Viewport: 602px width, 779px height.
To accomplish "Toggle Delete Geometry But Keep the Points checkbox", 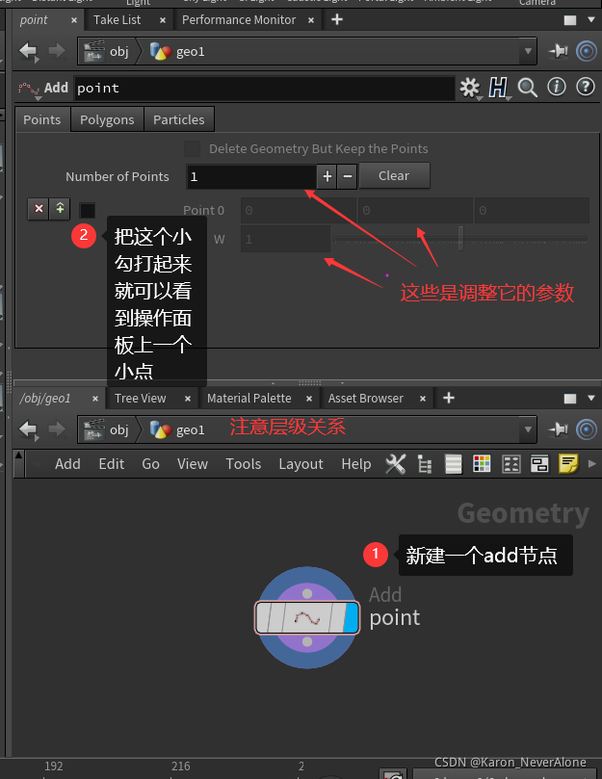I will (x=193, y=148).
